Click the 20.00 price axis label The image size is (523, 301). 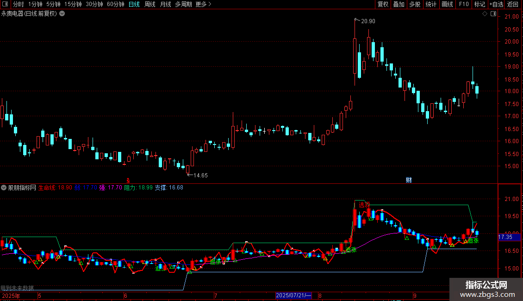tap(511, 42)
